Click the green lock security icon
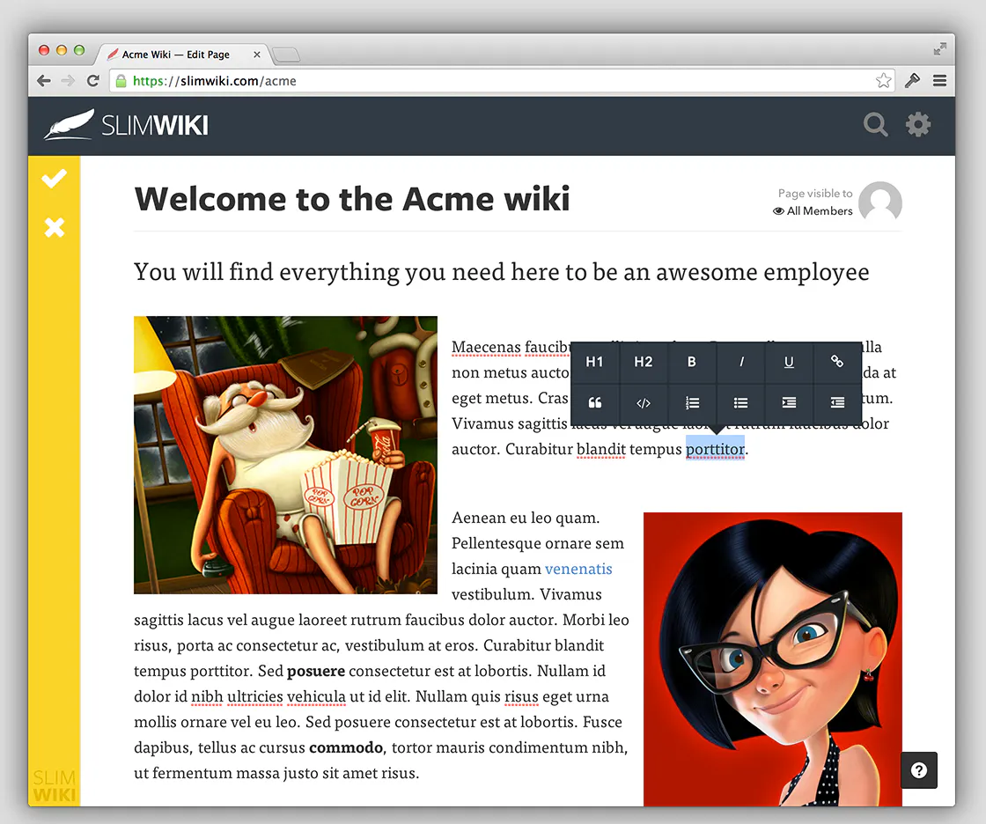 [x=121, y=80]
